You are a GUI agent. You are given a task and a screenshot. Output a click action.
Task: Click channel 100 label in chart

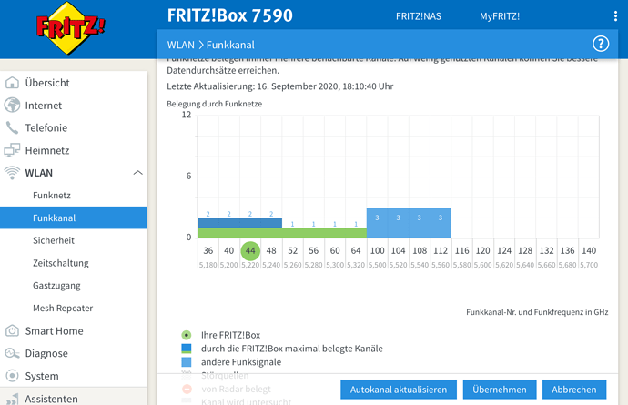[x=377, y=251]
